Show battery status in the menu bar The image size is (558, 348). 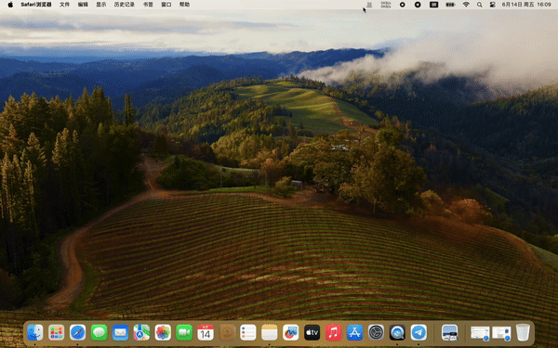450,5
